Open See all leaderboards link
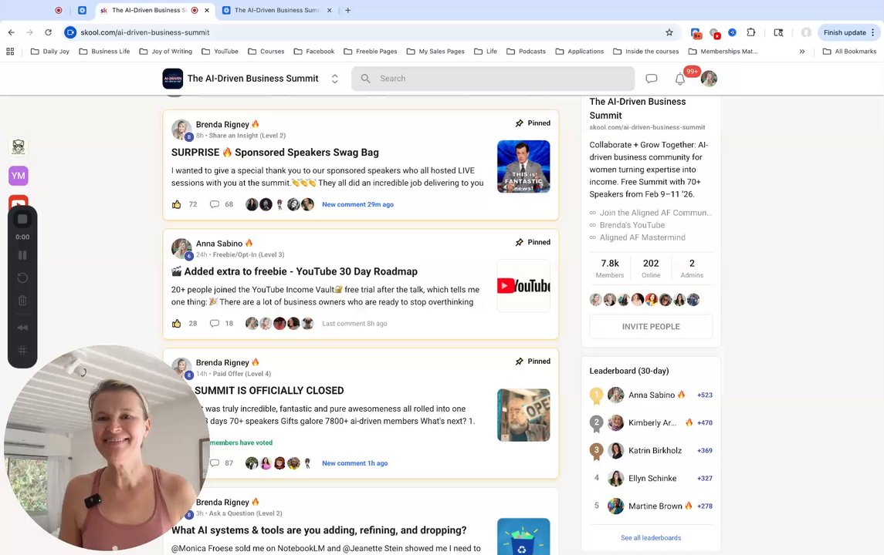 point(651,537)
